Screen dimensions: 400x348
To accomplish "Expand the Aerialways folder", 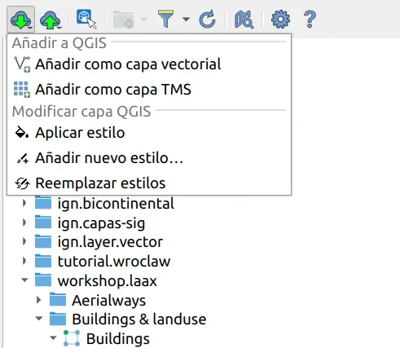I will pos(39,300).
